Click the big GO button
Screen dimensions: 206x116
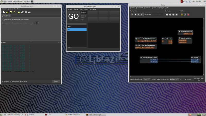(73, 16)
